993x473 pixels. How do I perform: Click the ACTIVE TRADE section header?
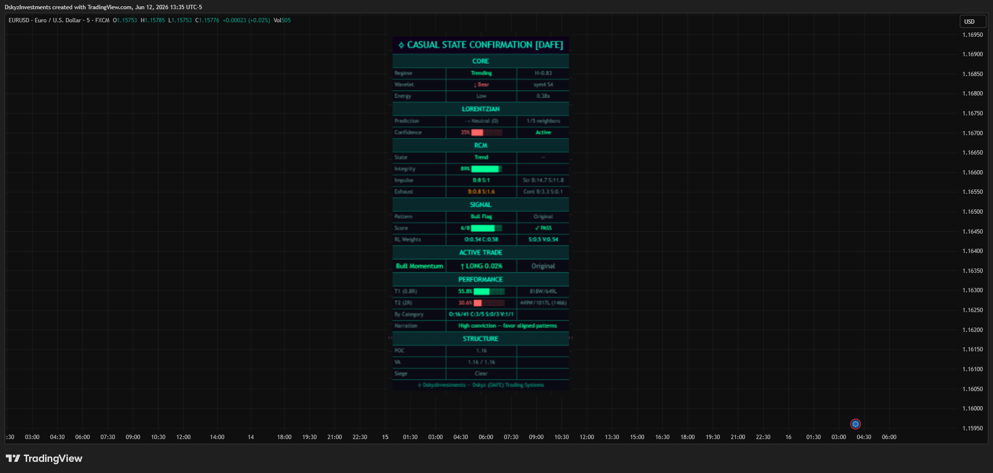click(x=480, y=252)
